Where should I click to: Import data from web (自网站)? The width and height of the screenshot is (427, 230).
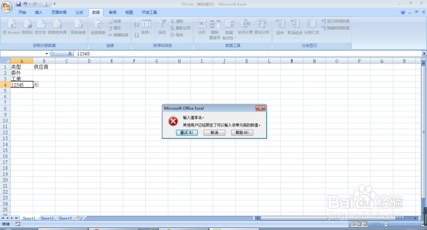[x=27, y=27]
